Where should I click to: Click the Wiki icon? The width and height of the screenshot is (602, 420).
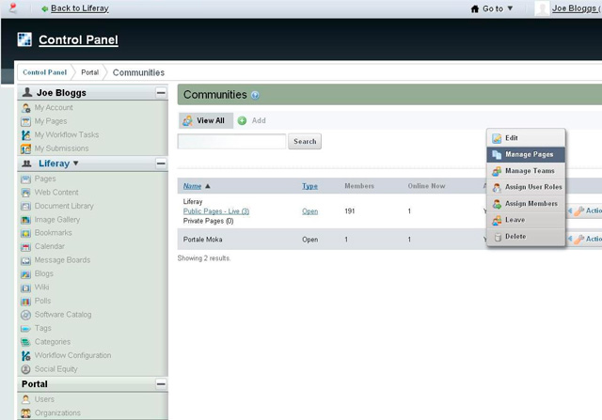coord(25,288)
